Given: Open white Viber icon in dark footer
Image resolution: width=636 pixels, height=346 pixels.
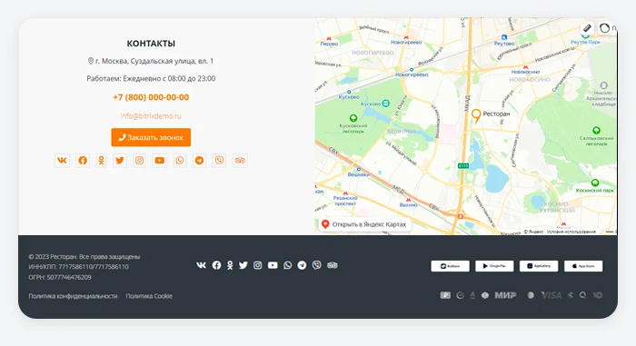Looking at the screenshot, I should 317,265.
